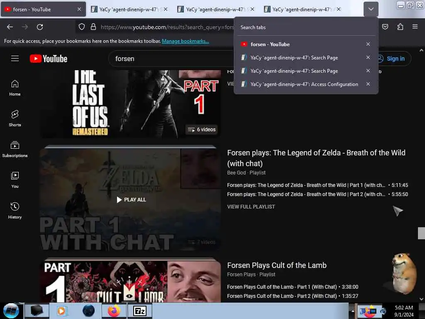Open History in the YouTube sidebar

15,211
